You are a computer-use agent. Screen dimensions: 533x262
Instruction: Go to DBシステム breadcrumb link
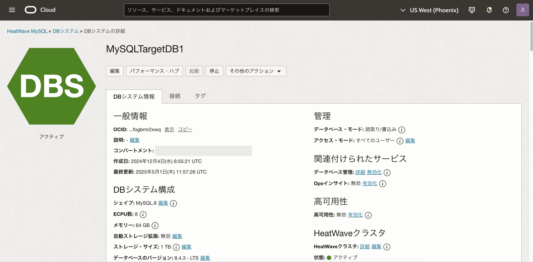coord(66,31)
